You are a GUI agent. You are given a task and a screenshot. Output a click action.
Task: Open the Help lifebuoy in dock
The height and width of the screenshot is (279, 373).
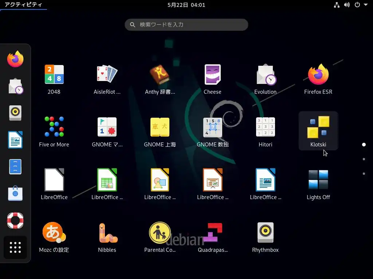(15, 221)
